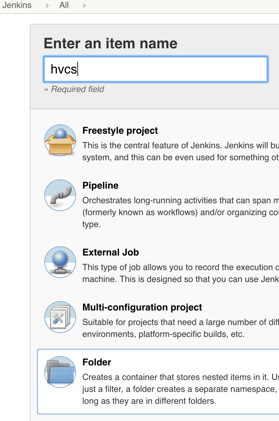Click the Folder description text
The image size is (279, 421).
[181, 389]
